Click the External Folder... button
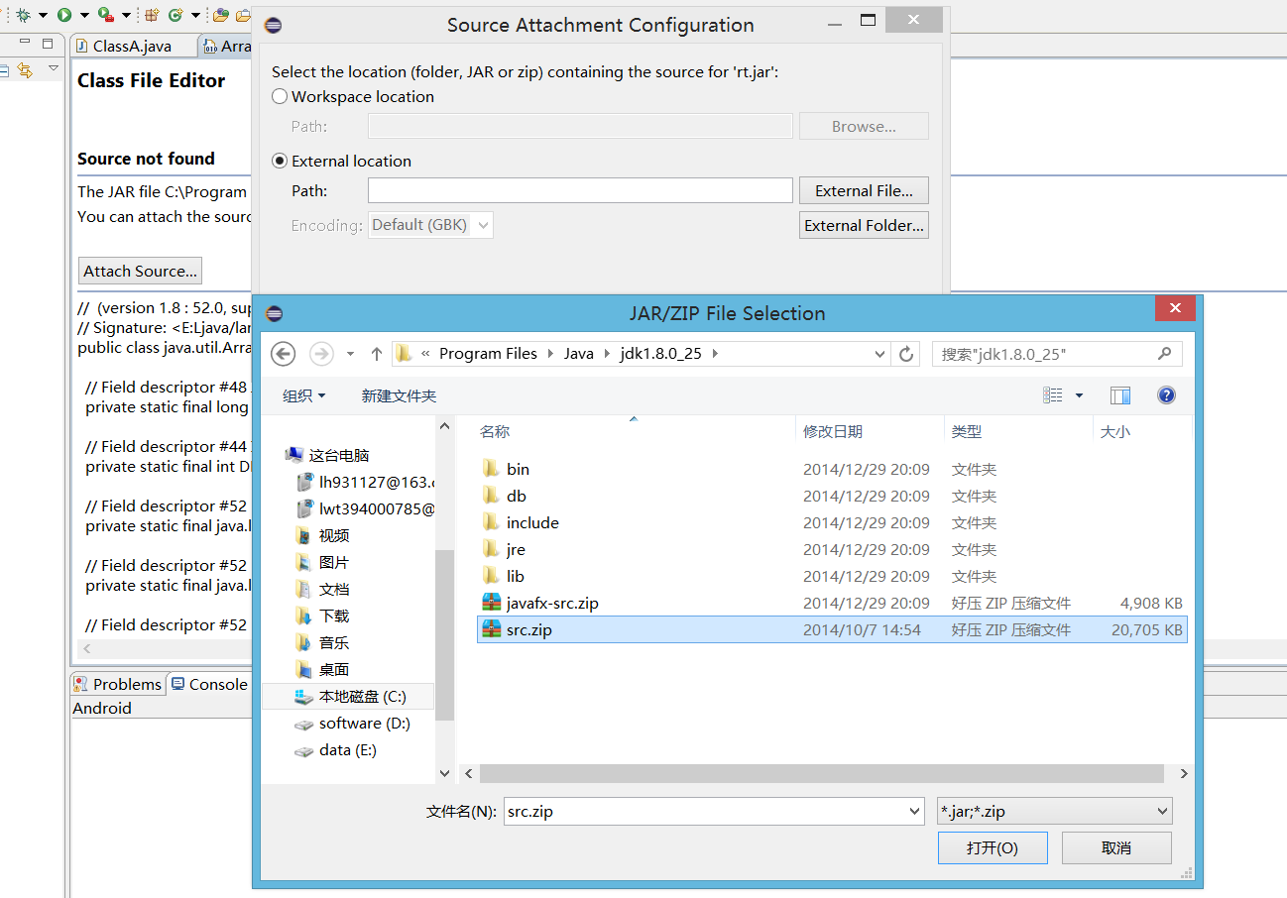1287x898 pixels. 864,225
